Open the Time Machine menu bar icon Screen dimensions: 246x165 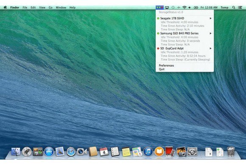(x=173, y=7)
